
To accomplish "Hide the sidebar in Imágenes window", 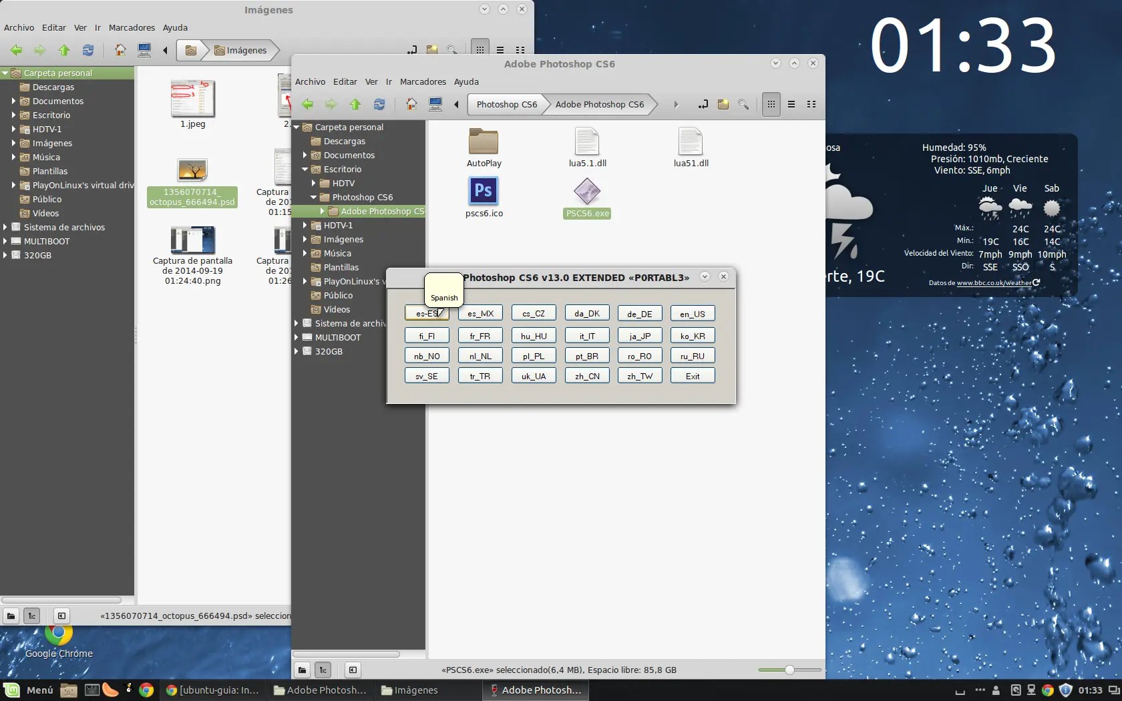I will pos(61,616).
